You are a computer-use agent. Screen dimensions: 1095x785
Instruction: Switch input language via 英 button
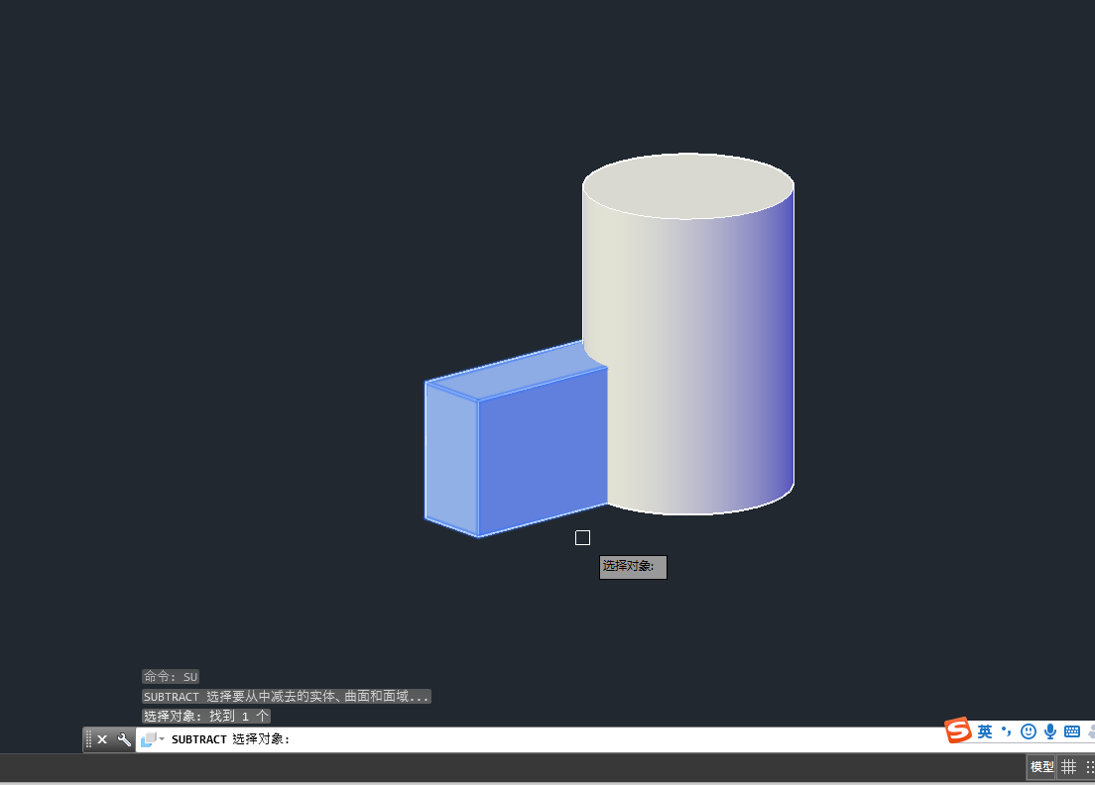click(x=985, y=731)
